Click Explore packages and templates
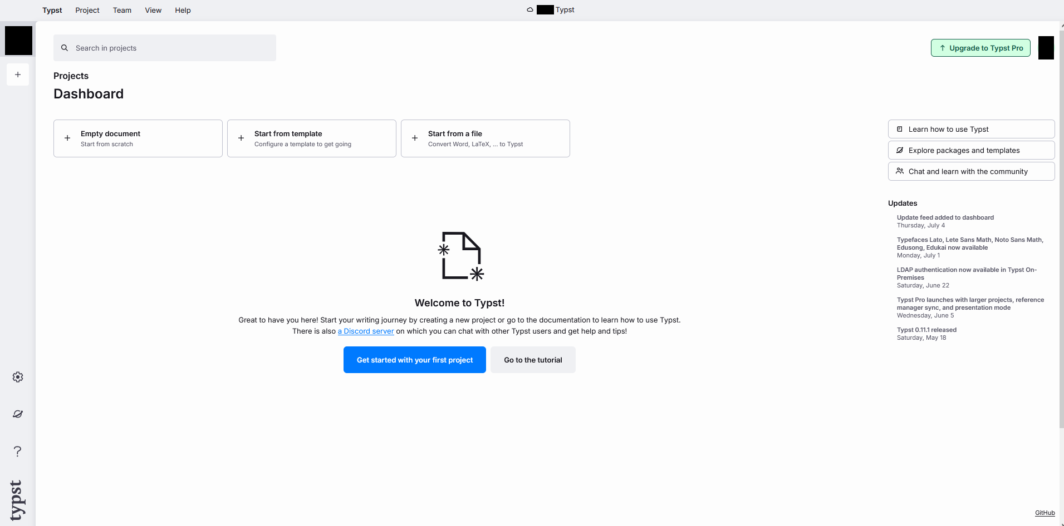 click(972, 150)
